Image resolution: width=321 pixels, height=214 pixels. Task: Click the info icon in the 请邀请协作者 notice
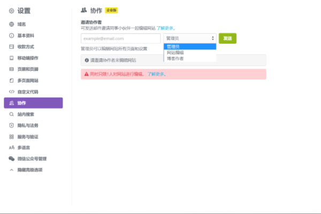pyautogui.click(x=87, y=60)
